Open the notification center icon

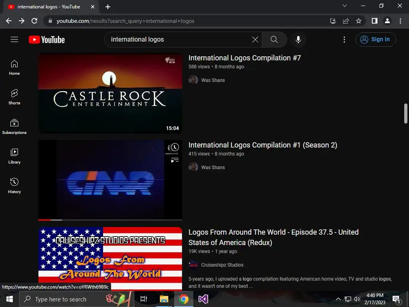pyautogui.click(x=396, y=299)
